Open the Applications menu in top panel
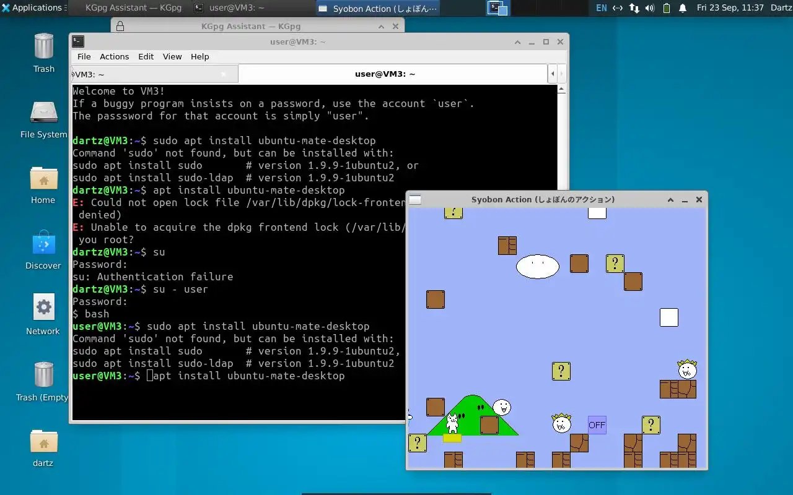This screenshot has width=793, height=495. tap(35, 8)
